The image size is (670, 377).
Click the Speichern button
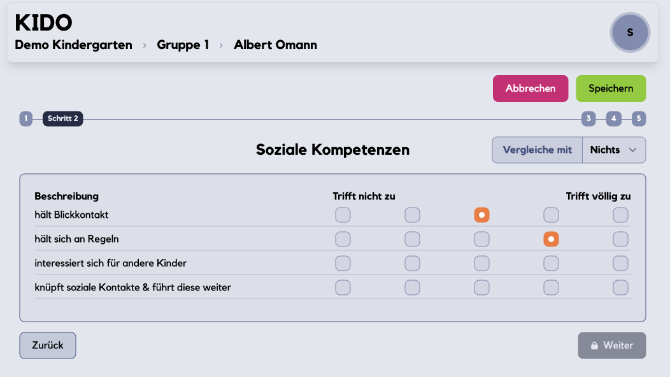(611, 89)
